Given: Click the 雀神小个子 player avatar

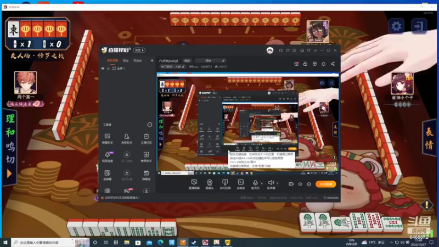Looking at the screenshot, I should click(x=402, y=83).
